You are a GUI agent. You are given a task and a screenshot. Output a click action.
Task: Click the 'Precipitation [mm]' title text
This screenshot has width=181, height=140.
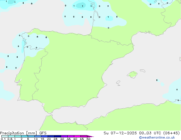[19, 133]
